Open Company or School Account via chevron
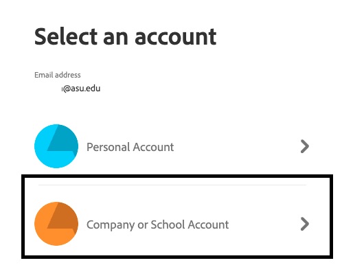 [x=305, y=224]
